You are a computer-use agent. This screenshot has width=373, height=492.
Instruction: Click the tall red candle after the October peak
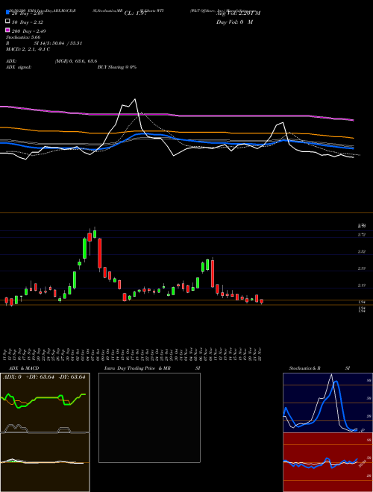(x=99, y=253)
